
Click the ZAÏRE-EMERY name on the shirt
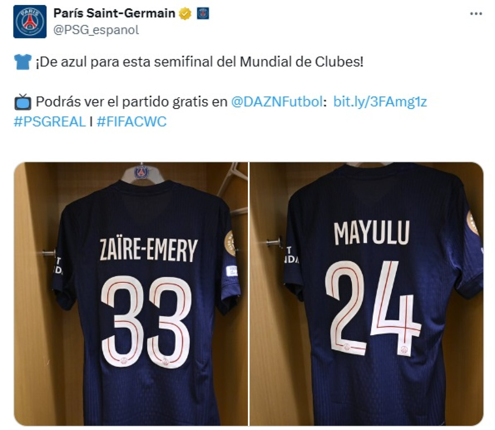coord(148,250)
